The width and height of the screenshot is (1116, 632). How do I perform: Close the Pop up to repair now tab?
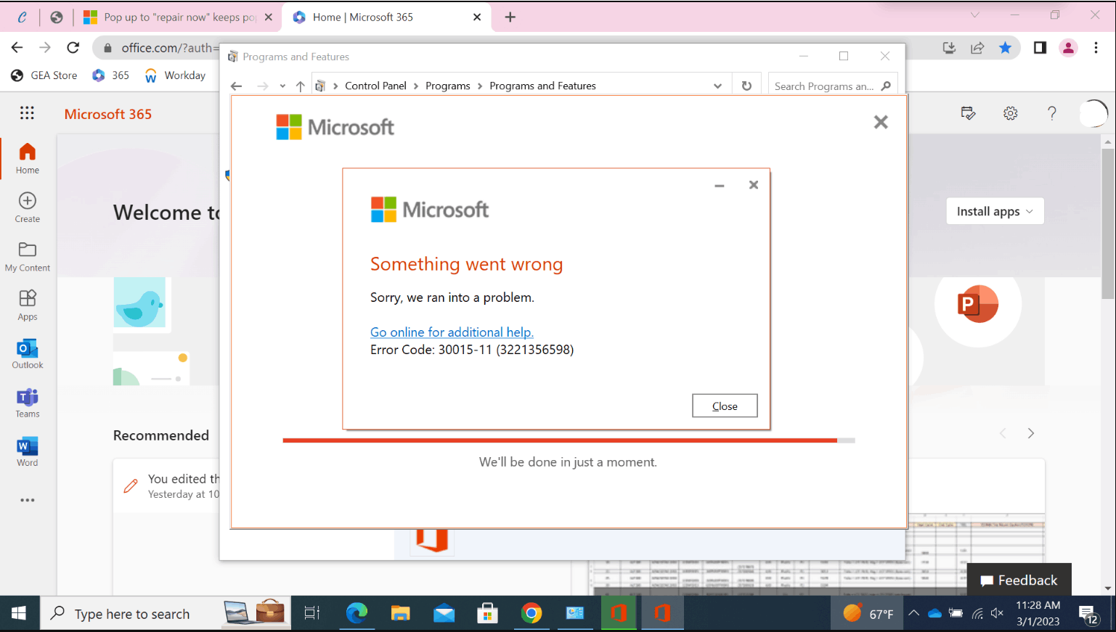(268, 17)
